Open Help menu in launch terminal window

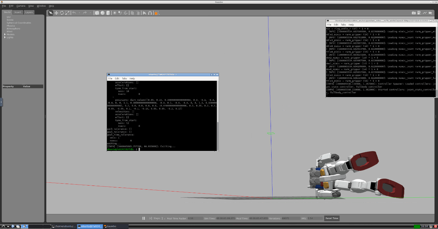(x=351, y=24)
